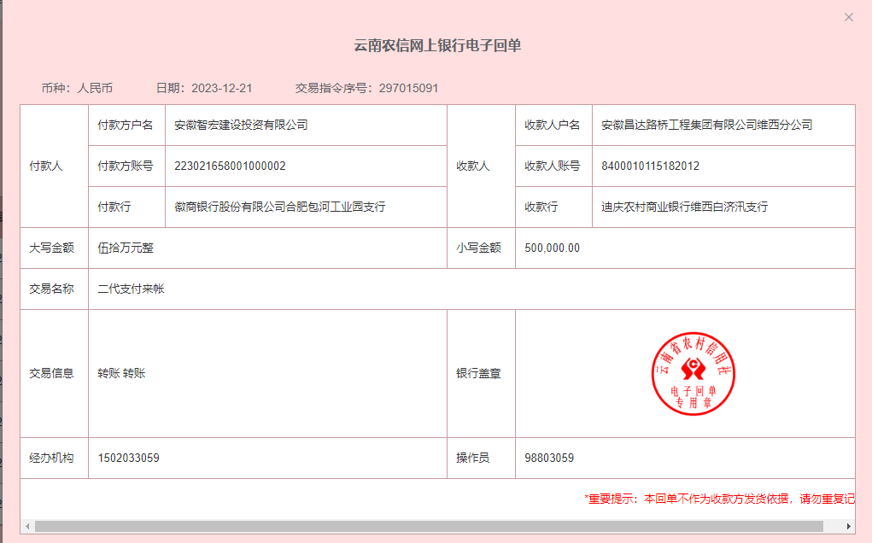Click the numeric amount 500,000.00
Screen dimensions: 872x543
pyautogui.click(x=552, y=248)
